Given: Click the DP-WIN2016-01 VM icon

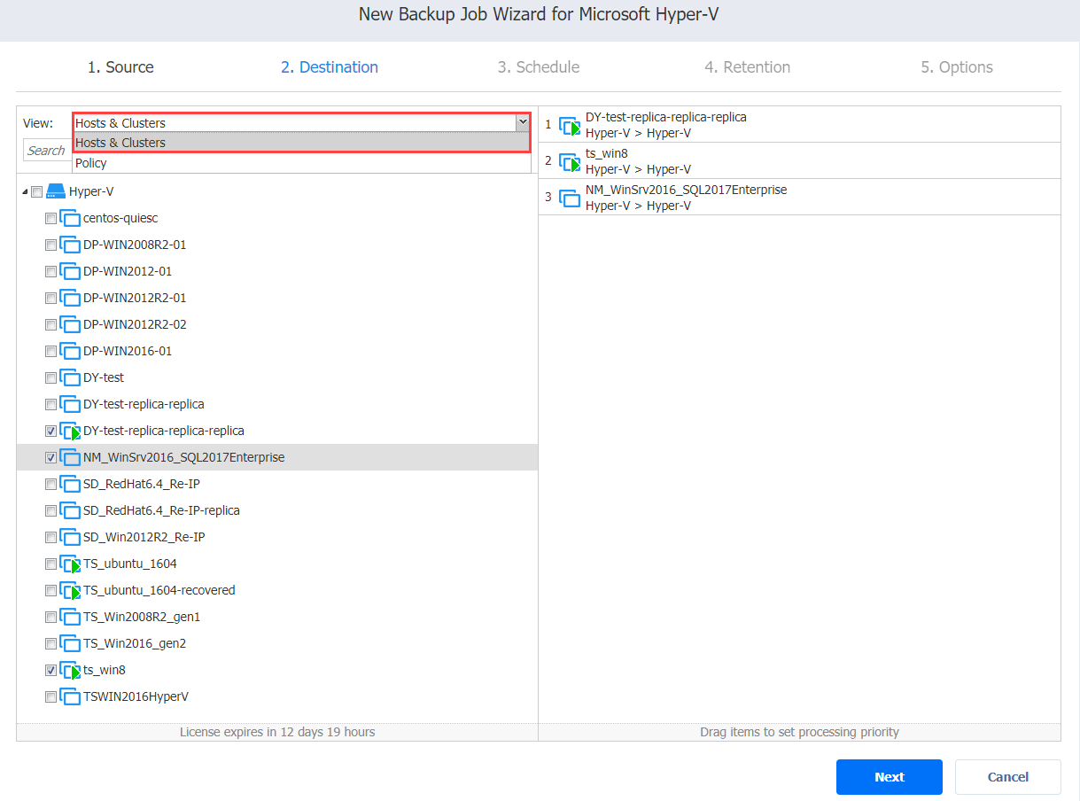Looking at the screenshot, I should coord(70,351).
